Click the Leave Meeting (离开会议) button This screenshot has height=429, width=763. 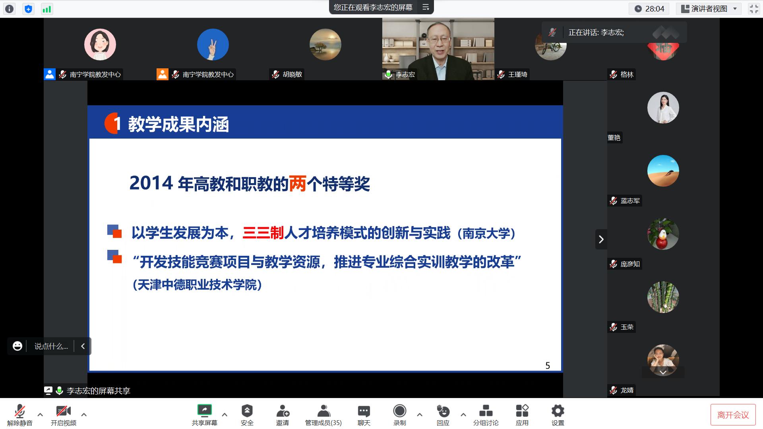pos(733,415)
